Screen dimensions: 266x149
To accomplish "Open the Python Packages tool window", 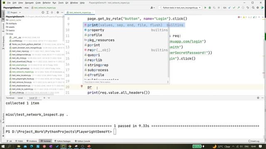I will pos(62,141).
